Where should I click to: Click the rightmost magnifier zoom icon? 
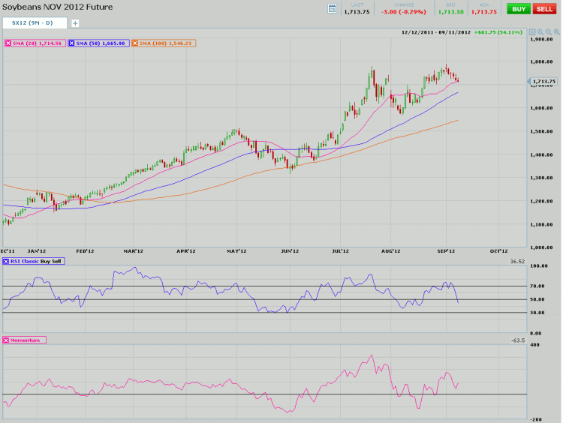(x=556, y=33)
